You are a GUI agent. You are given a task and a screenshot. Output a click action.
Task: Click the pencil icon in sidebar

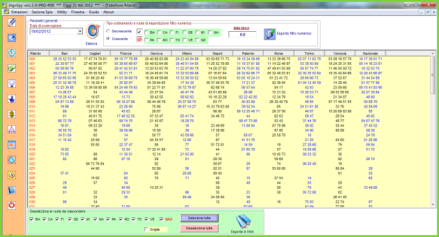[11, 23]
